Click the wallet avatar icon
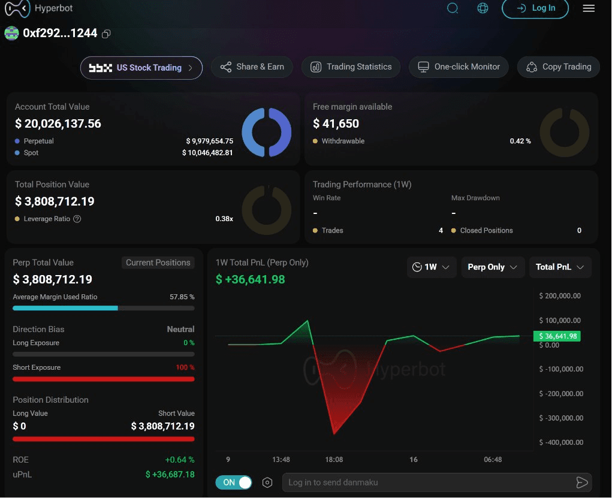 tap(12, 33)
